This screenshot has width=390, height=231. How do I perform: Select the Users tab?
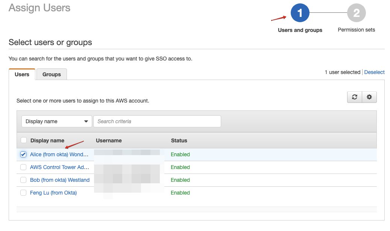[22, 74]
